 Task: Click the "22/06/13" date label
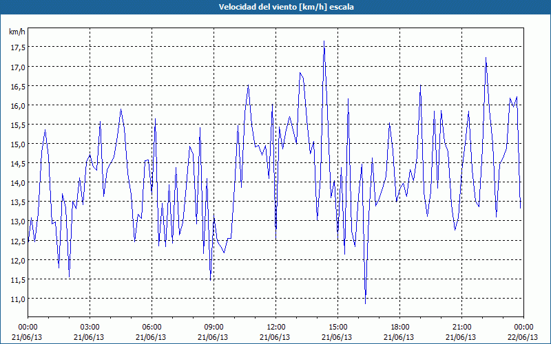coord(523,337)
